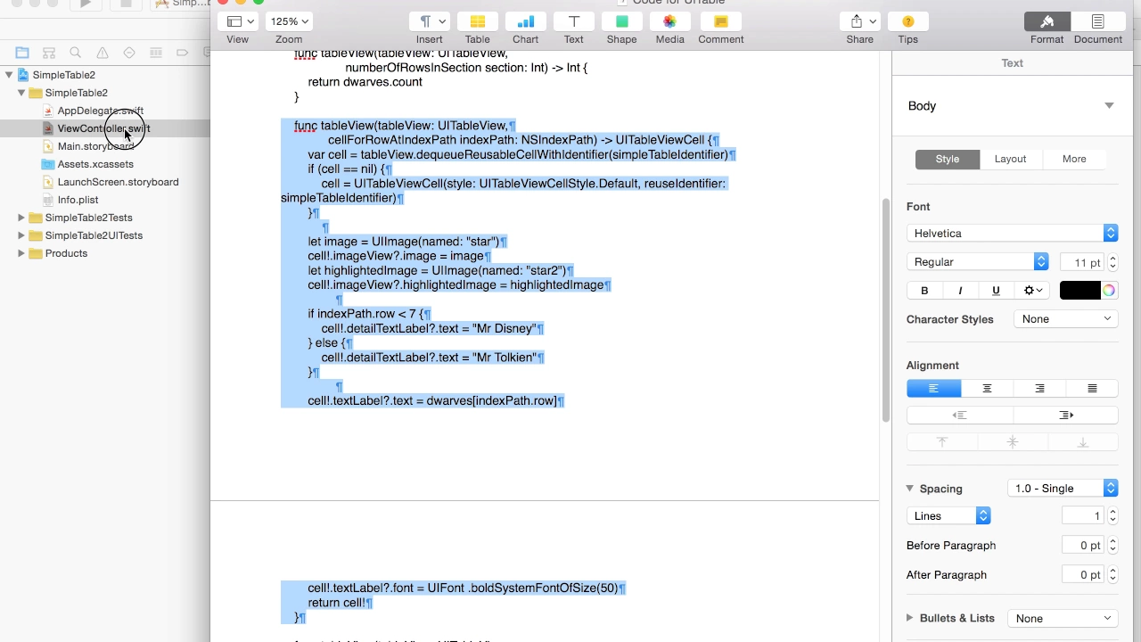Open the Document inspector panel
This screenshot has height=642, width=1141.
point(1097,21)
